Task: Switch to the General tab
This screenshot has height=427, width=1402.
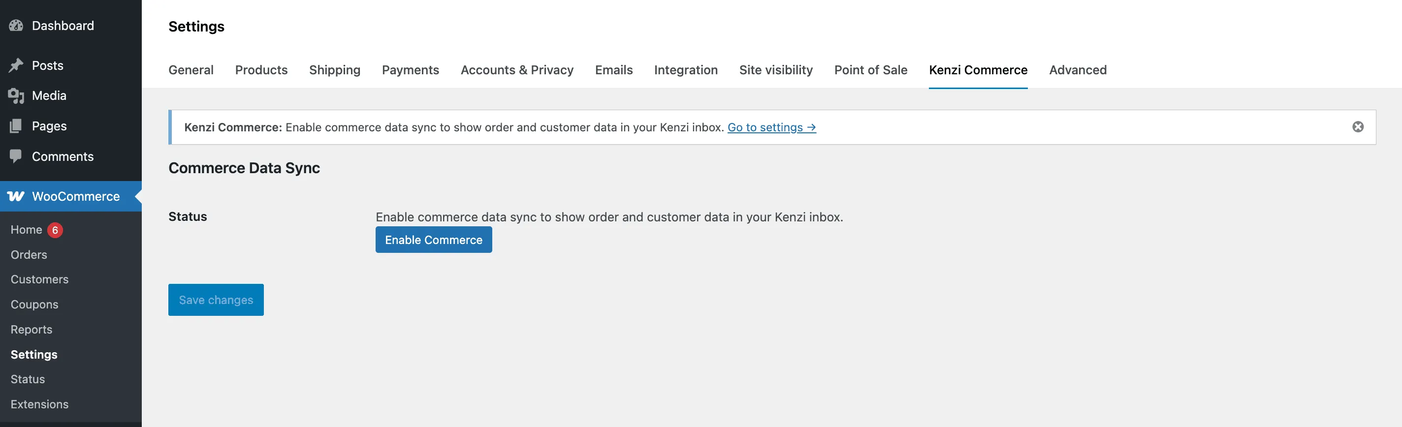Action: coord(191,70)
